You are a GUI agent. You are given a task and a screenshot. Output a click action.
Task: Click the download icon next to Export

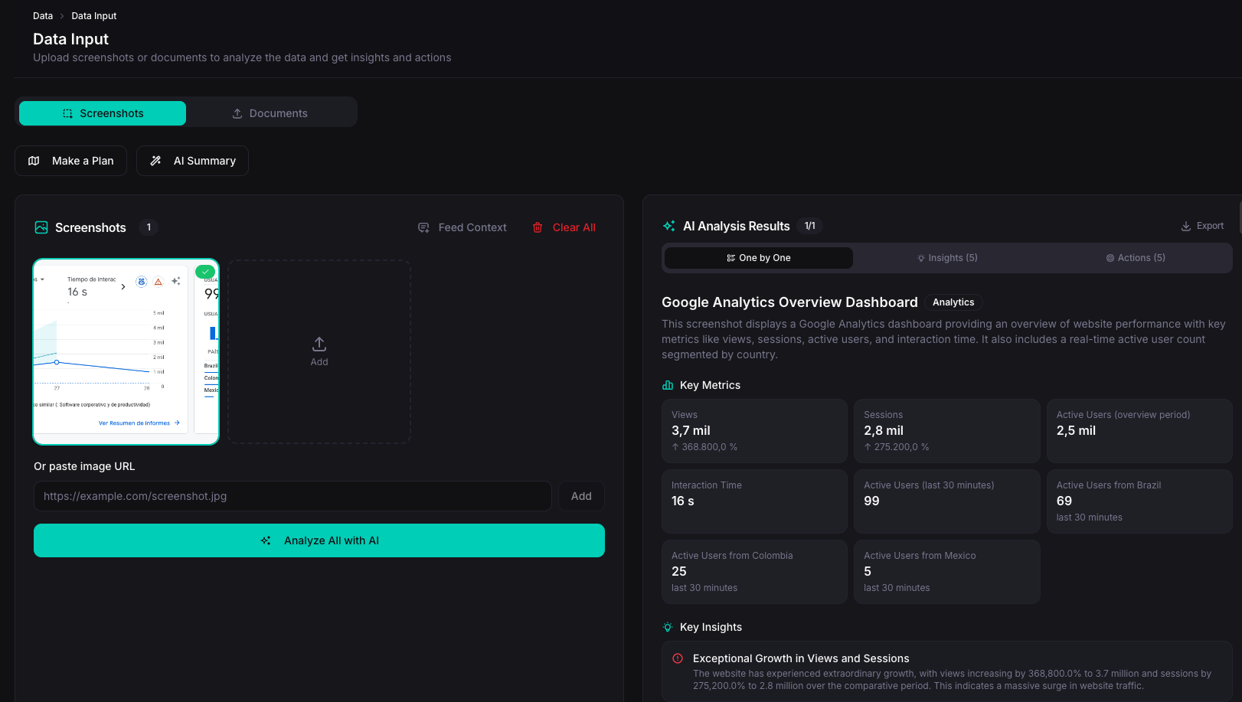[x=1185, y=226]
